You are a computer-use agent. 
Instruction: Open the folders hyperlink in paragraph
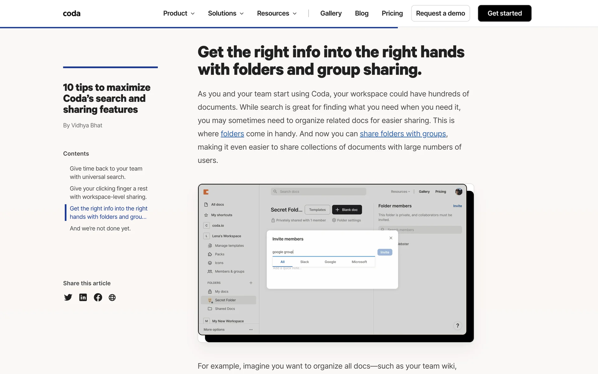click(232, 134)
